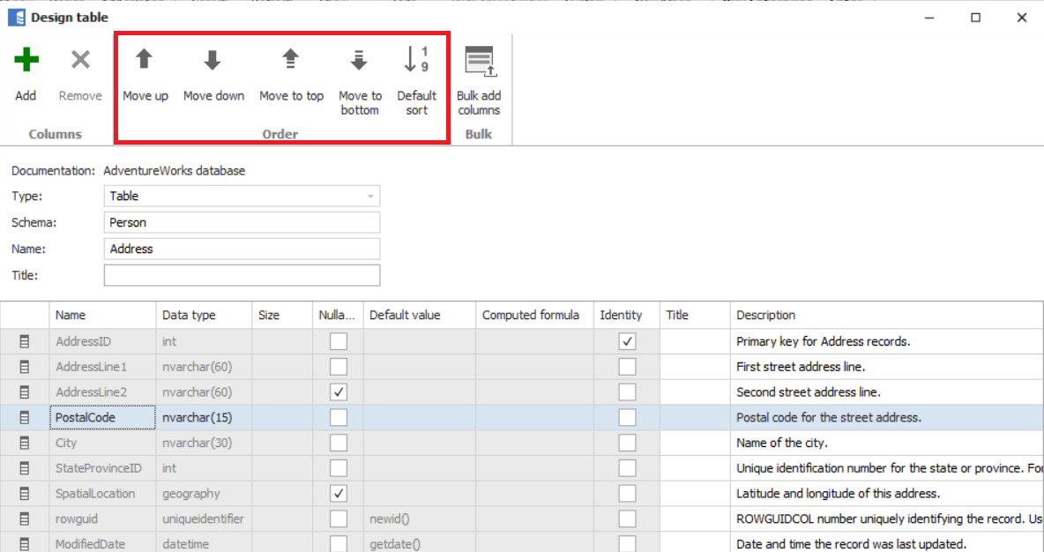The height and width of the screenshot is (552, 1044).
Task: Select the ModifiedDate column name cell
Action: (90, 544)
